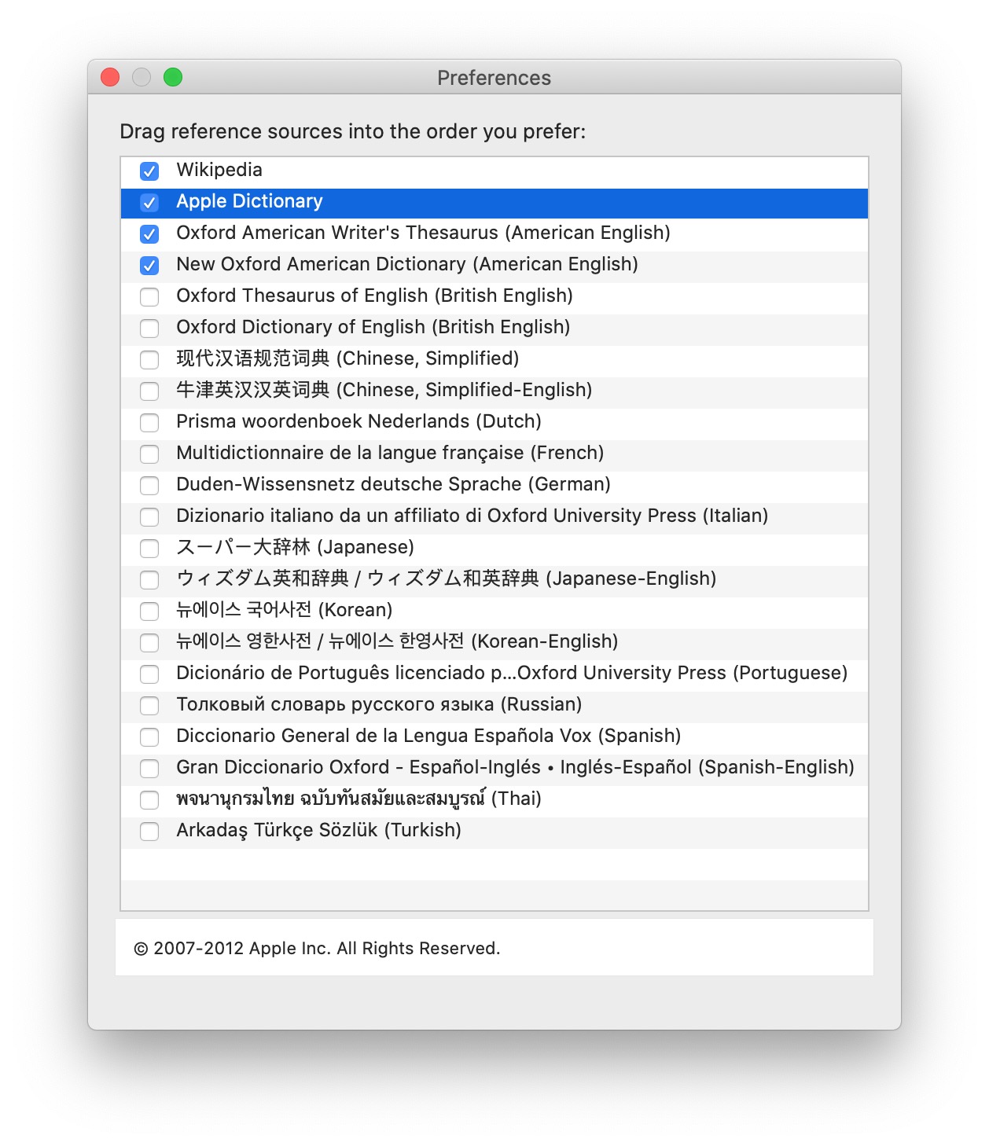Viewport: 989px width, 1146px height.
Task: Select Dizionario italiano Oxford University Press text
Action: click(472, 516)
